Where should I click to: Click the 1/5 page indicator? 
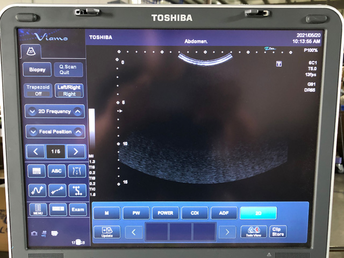[x=56, y=152]
